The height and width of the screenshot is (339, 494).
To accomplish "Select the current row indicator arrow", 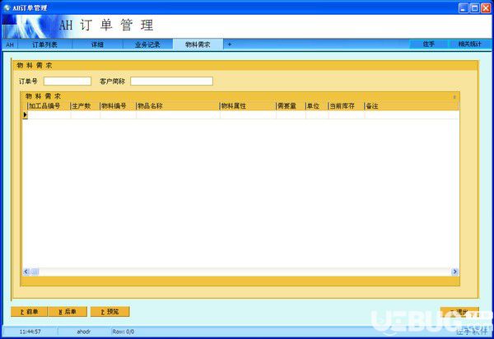I will pos(26,115).
